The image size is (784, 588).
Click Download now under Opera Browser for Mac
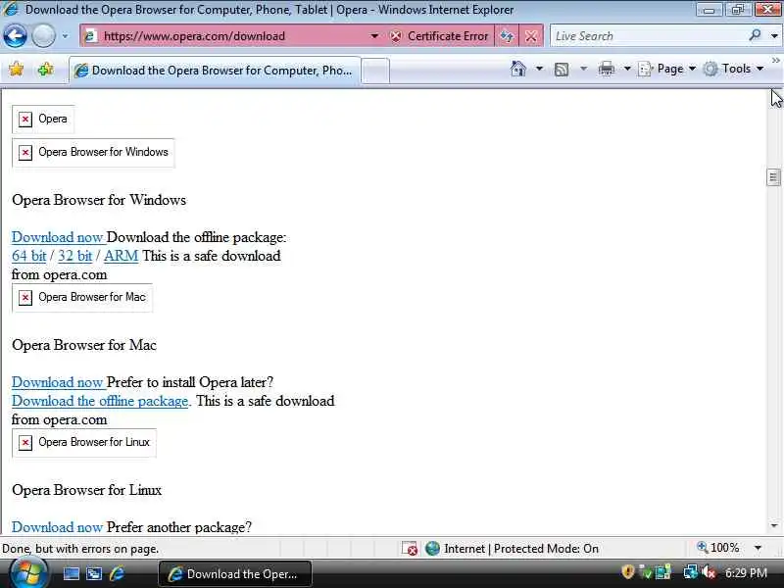tap(58, 382)
